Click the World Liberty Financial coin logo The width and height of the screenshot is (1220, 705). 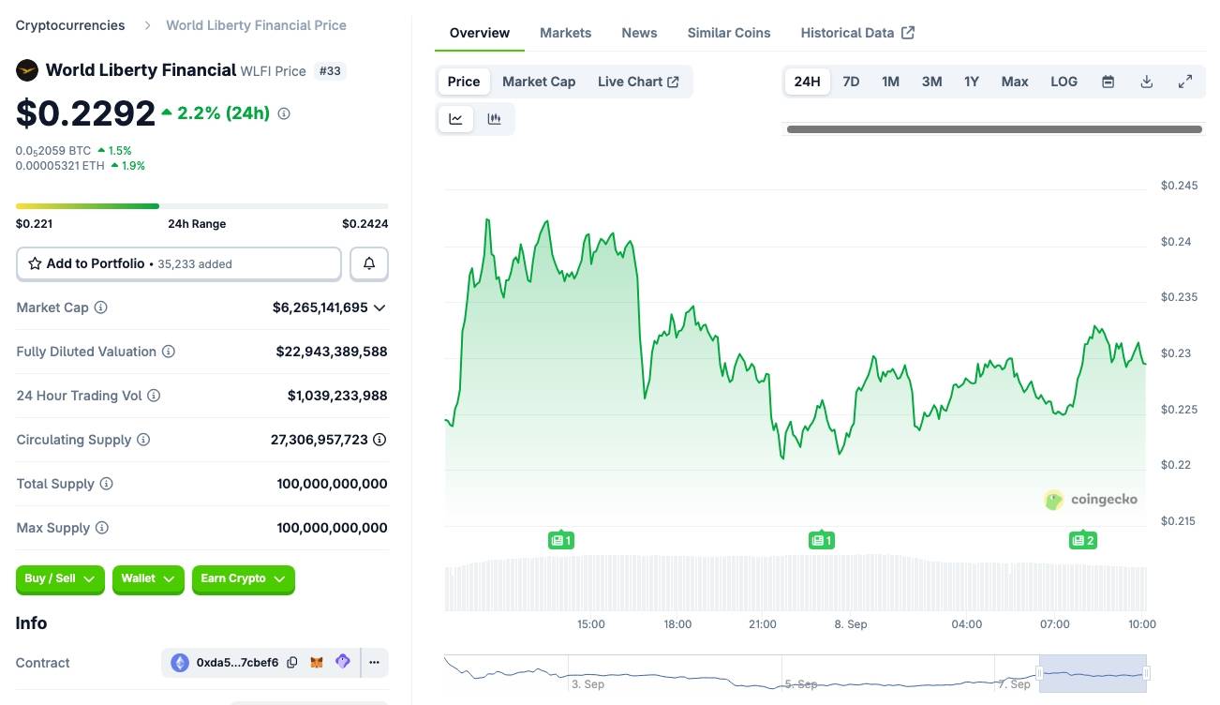click(x=27, y=70)
